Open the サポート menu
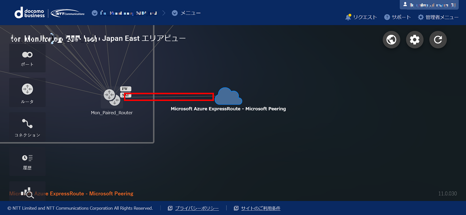Screen dimensions: 466x215 [x=398, y=17]
